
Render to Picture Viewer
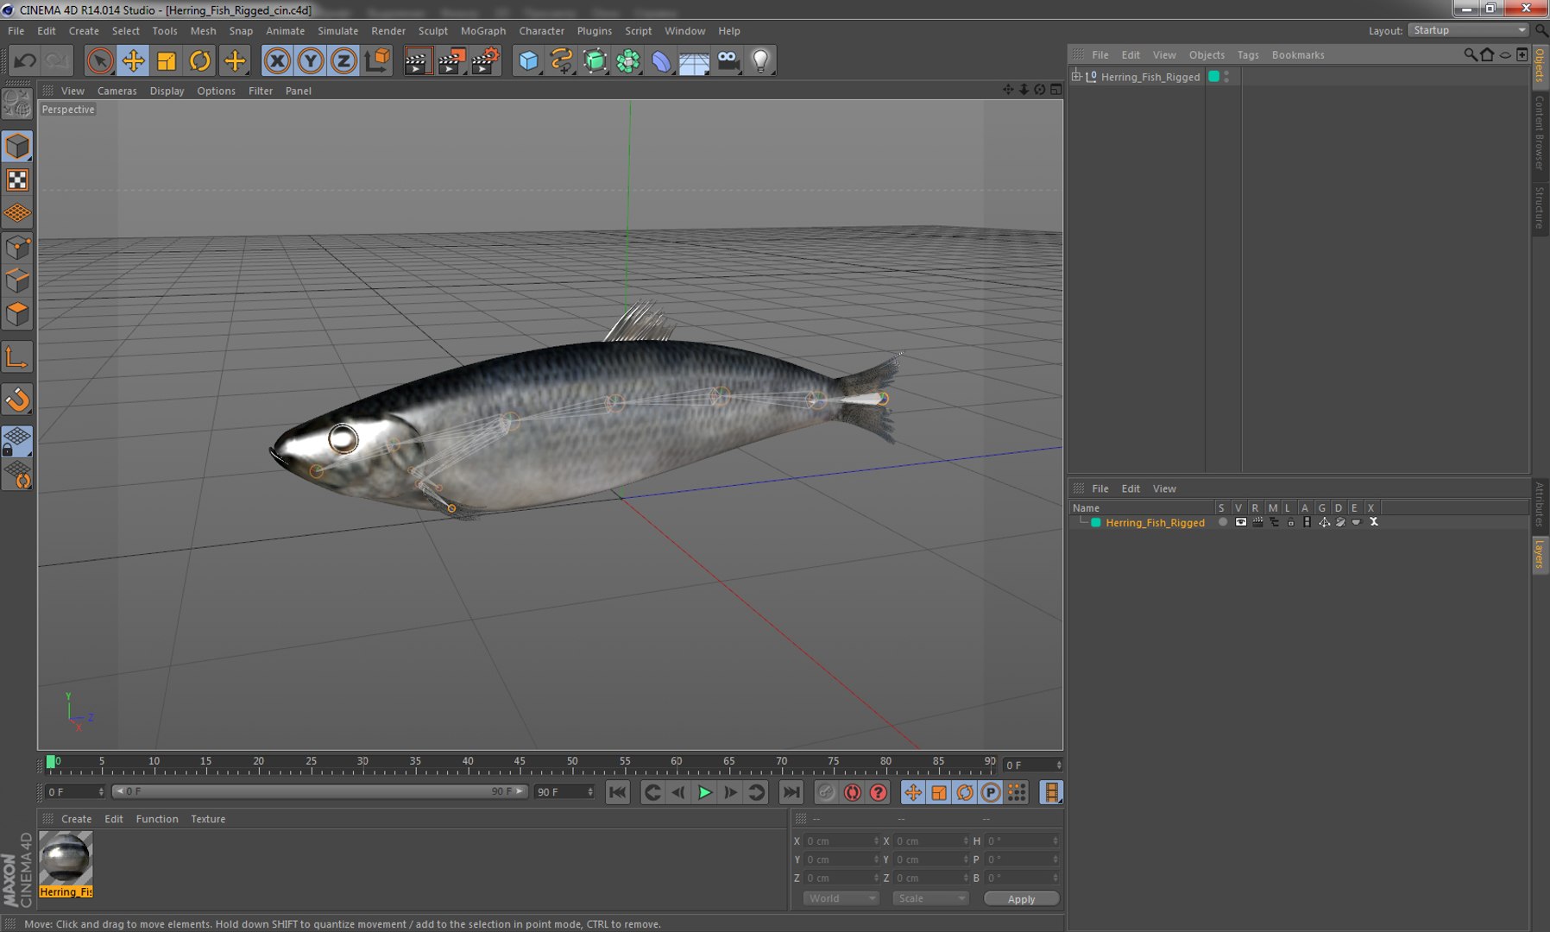451,60
